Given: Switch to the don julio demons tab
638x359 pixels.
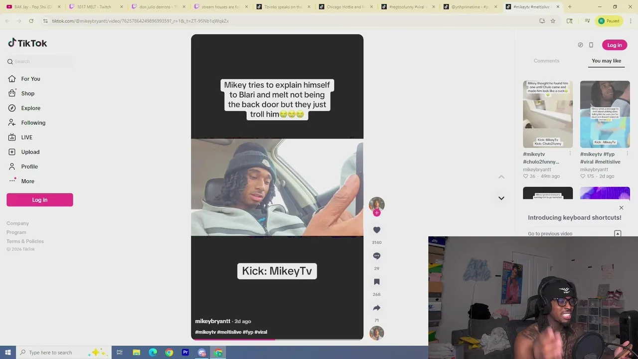Looking at the screenshot, I should pyautogui.click(x=157, y=7).
